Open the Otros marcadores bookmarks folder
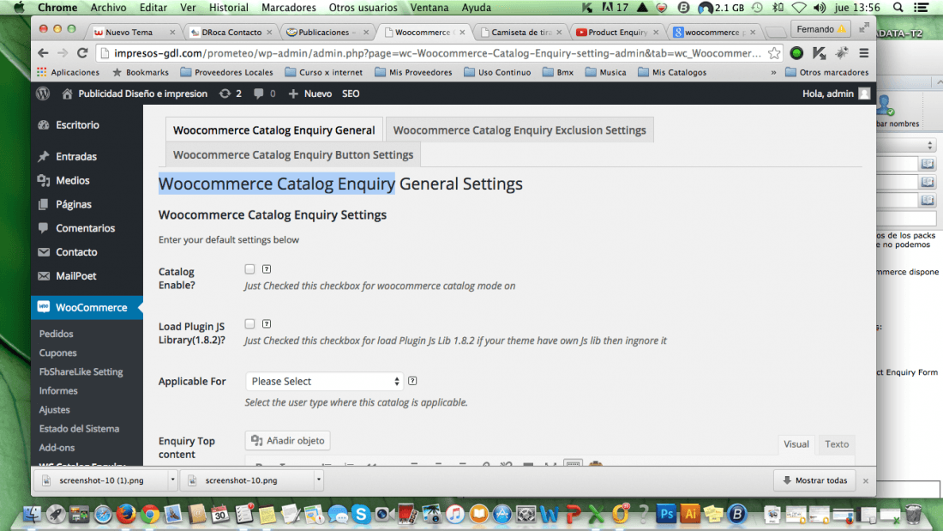This screenshot has width=943, height=531. point(827,72)
